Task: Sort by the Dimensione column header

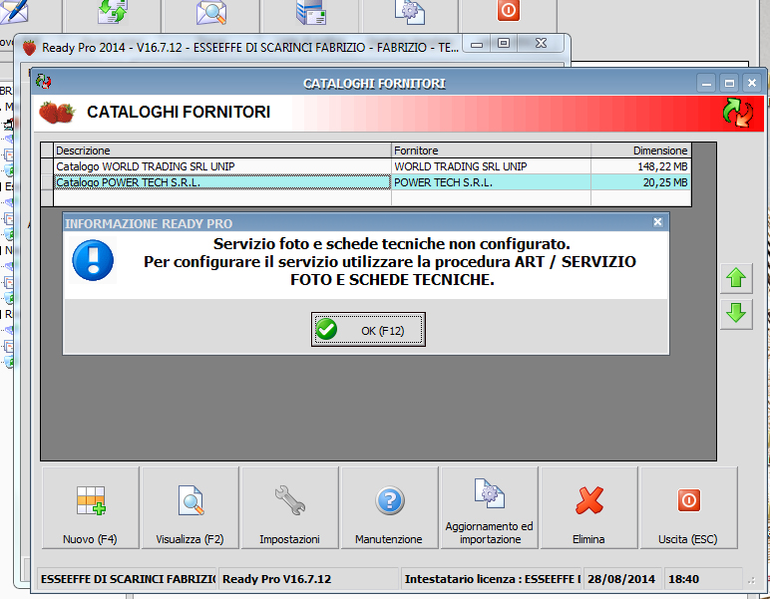Action: pos(641,150)
